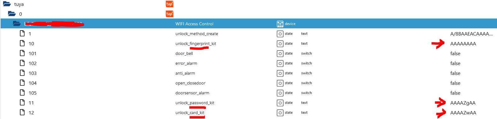Click the state icon for door_bell
Viewport: 497px width, 119px height.
280,54
